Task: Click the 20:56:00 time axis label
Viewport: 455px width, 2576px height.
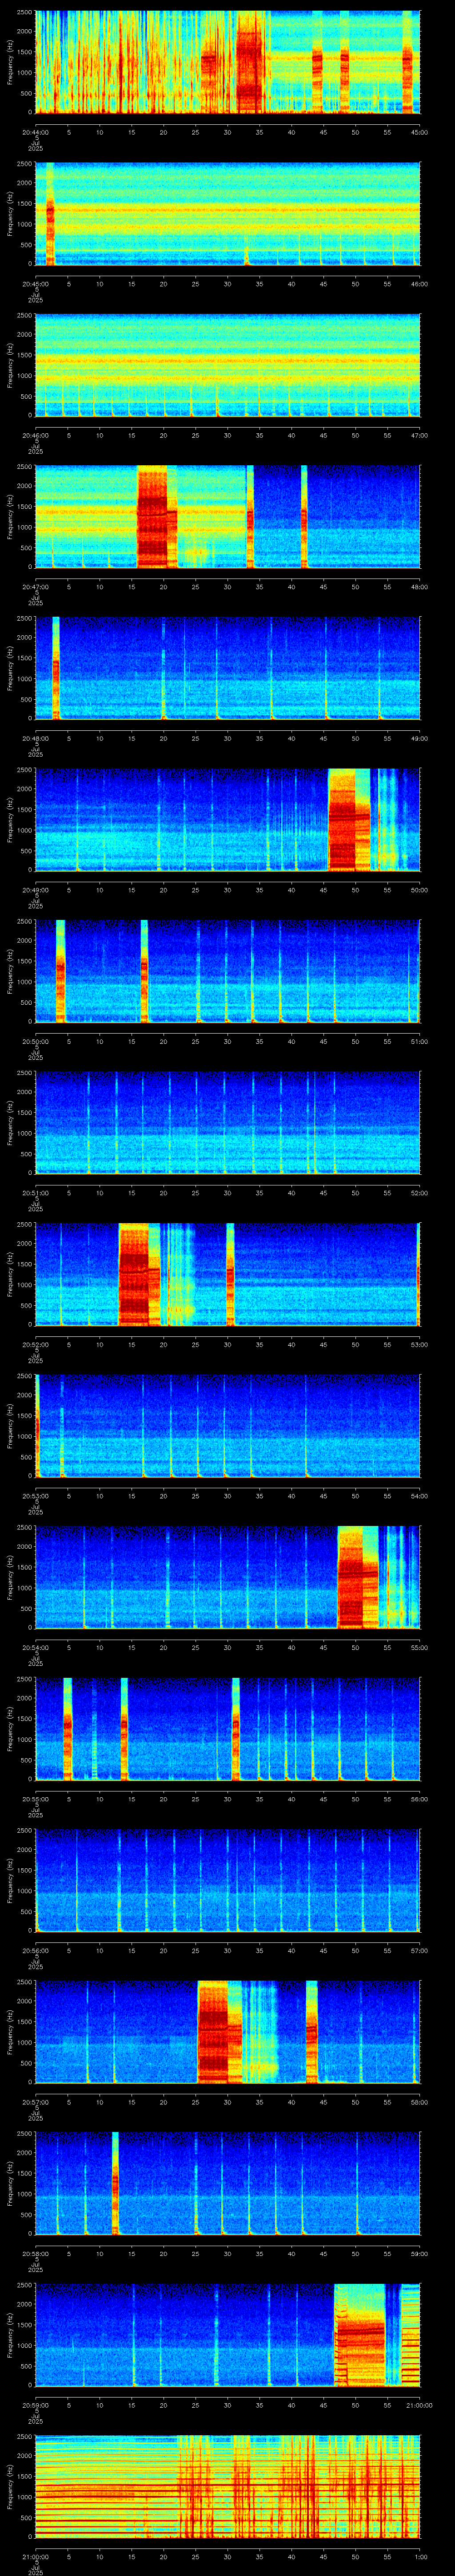Action: pos(35,1951)
